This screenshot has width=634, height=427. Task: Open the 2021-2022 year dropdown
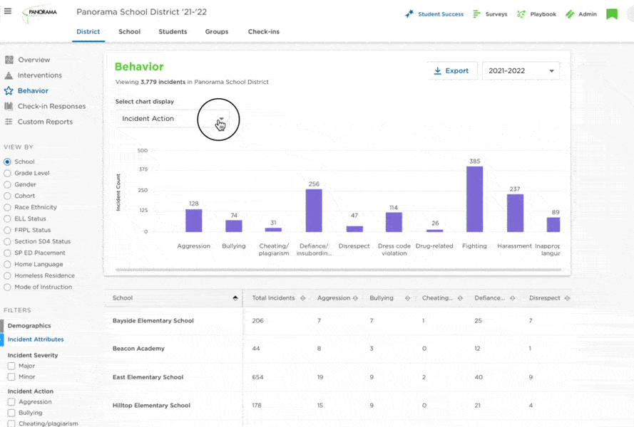click(x=521, y=70)
